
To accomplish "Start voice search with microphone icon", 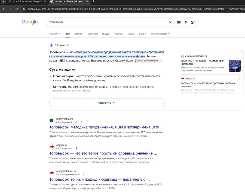I will coord(186,22).
